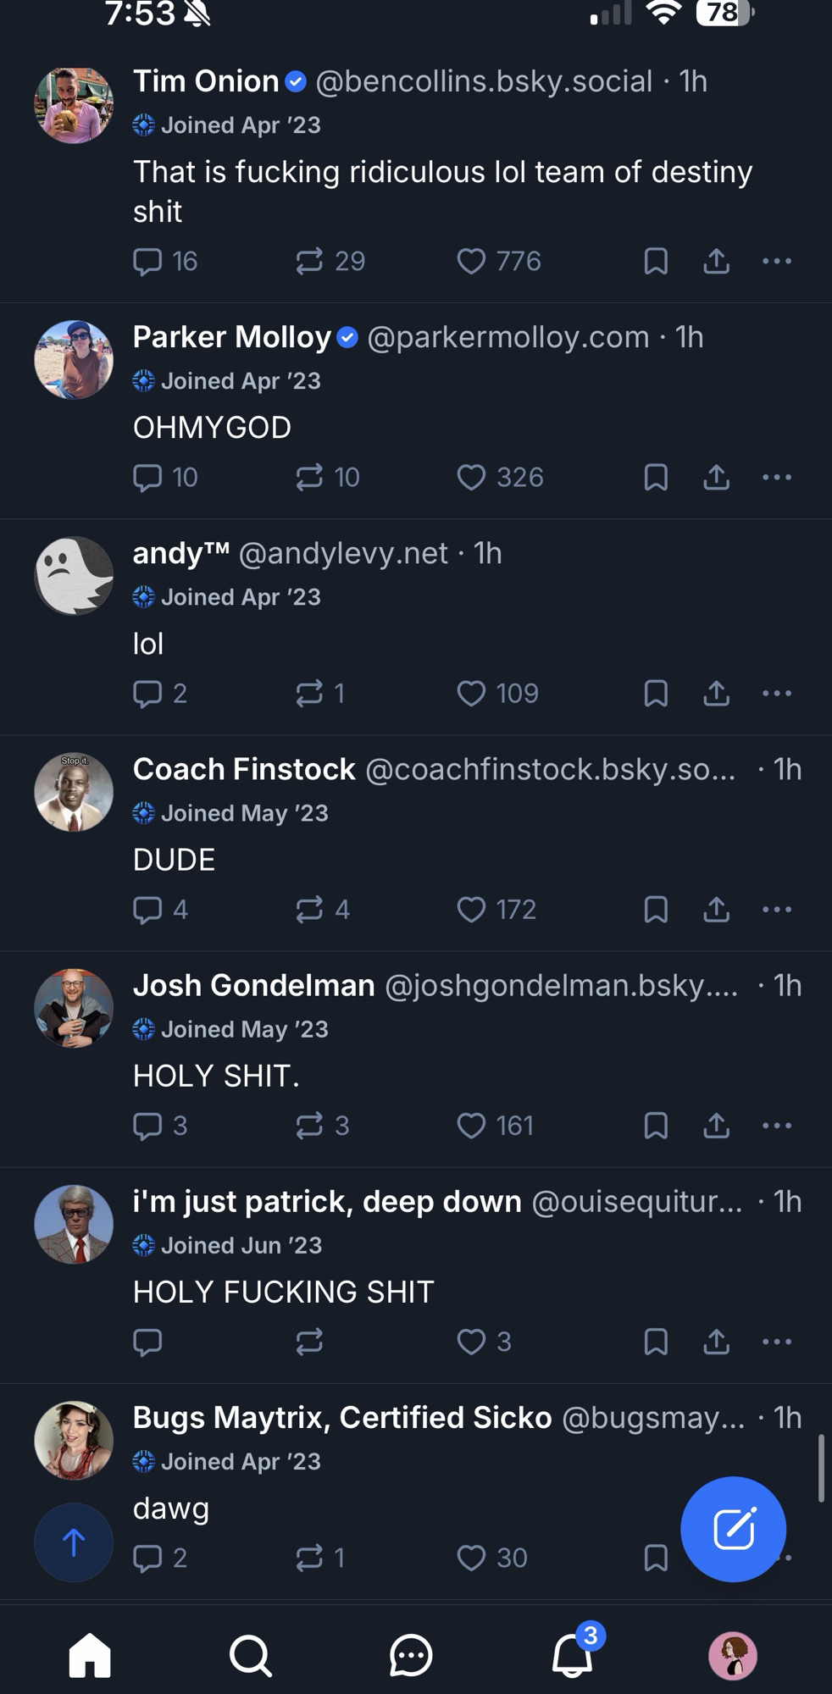The width and height of the screenshot is (832, 1694).
Task: Open the search tab
Action: coord(250,1655)
